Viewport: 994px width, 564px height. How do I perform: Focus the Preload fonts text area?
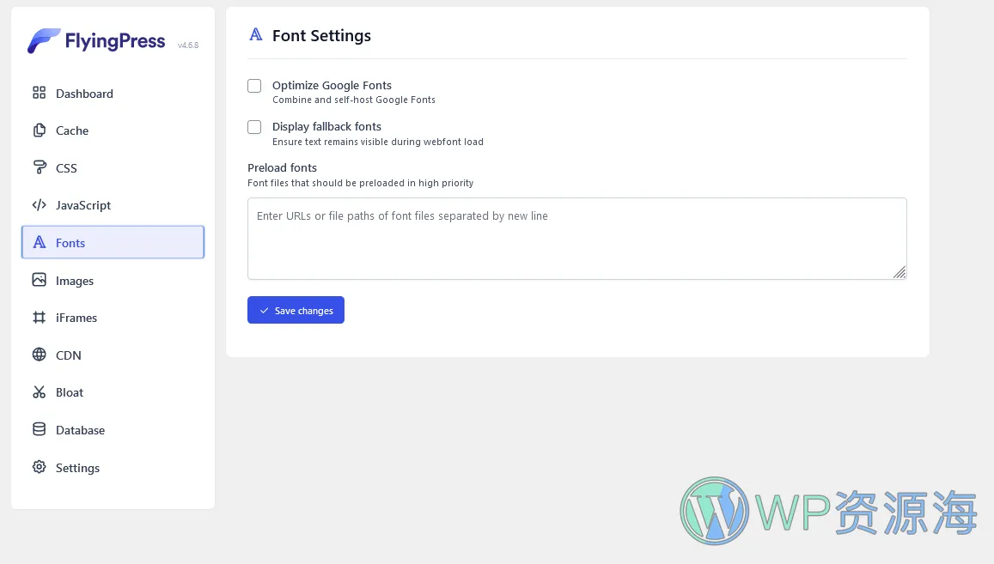click(576, 239)
